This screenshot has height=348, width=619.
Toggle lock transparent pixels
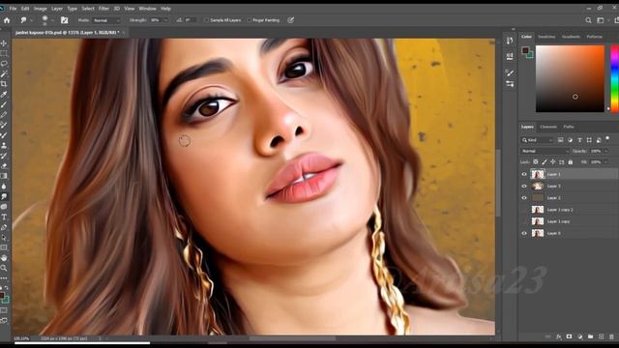[x=536, y=162]
